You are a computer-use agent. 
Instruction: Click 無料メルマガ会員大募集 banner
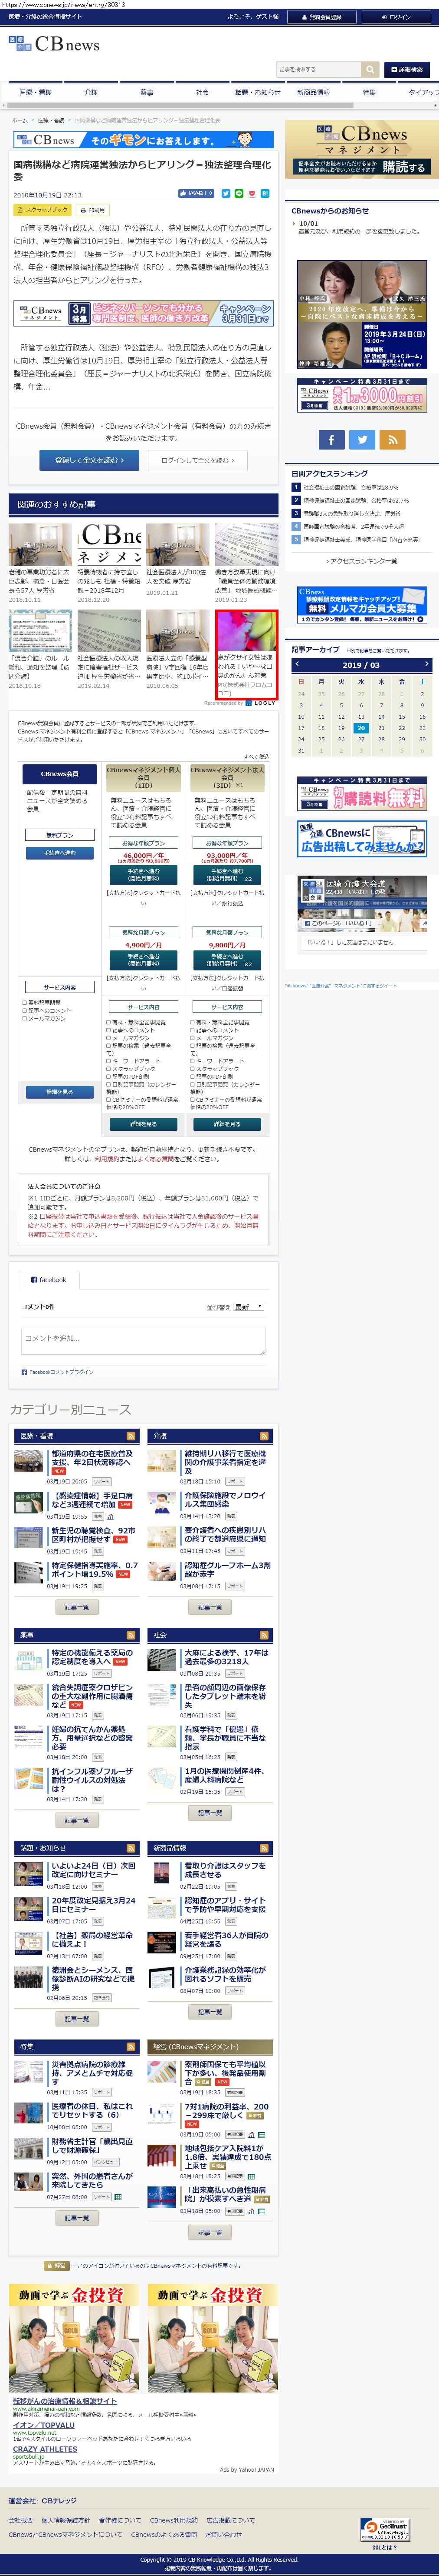[361, 606]
